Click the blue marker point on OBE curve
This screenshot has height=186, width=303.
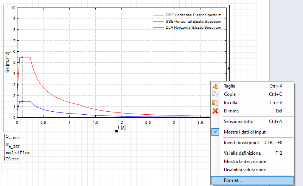coord(22,101)
